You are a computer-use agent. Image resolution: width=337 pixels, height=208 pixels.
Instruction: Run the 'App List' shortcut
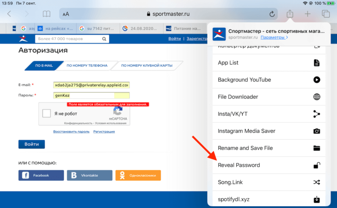pyautogui.click(x=269, y=63)
